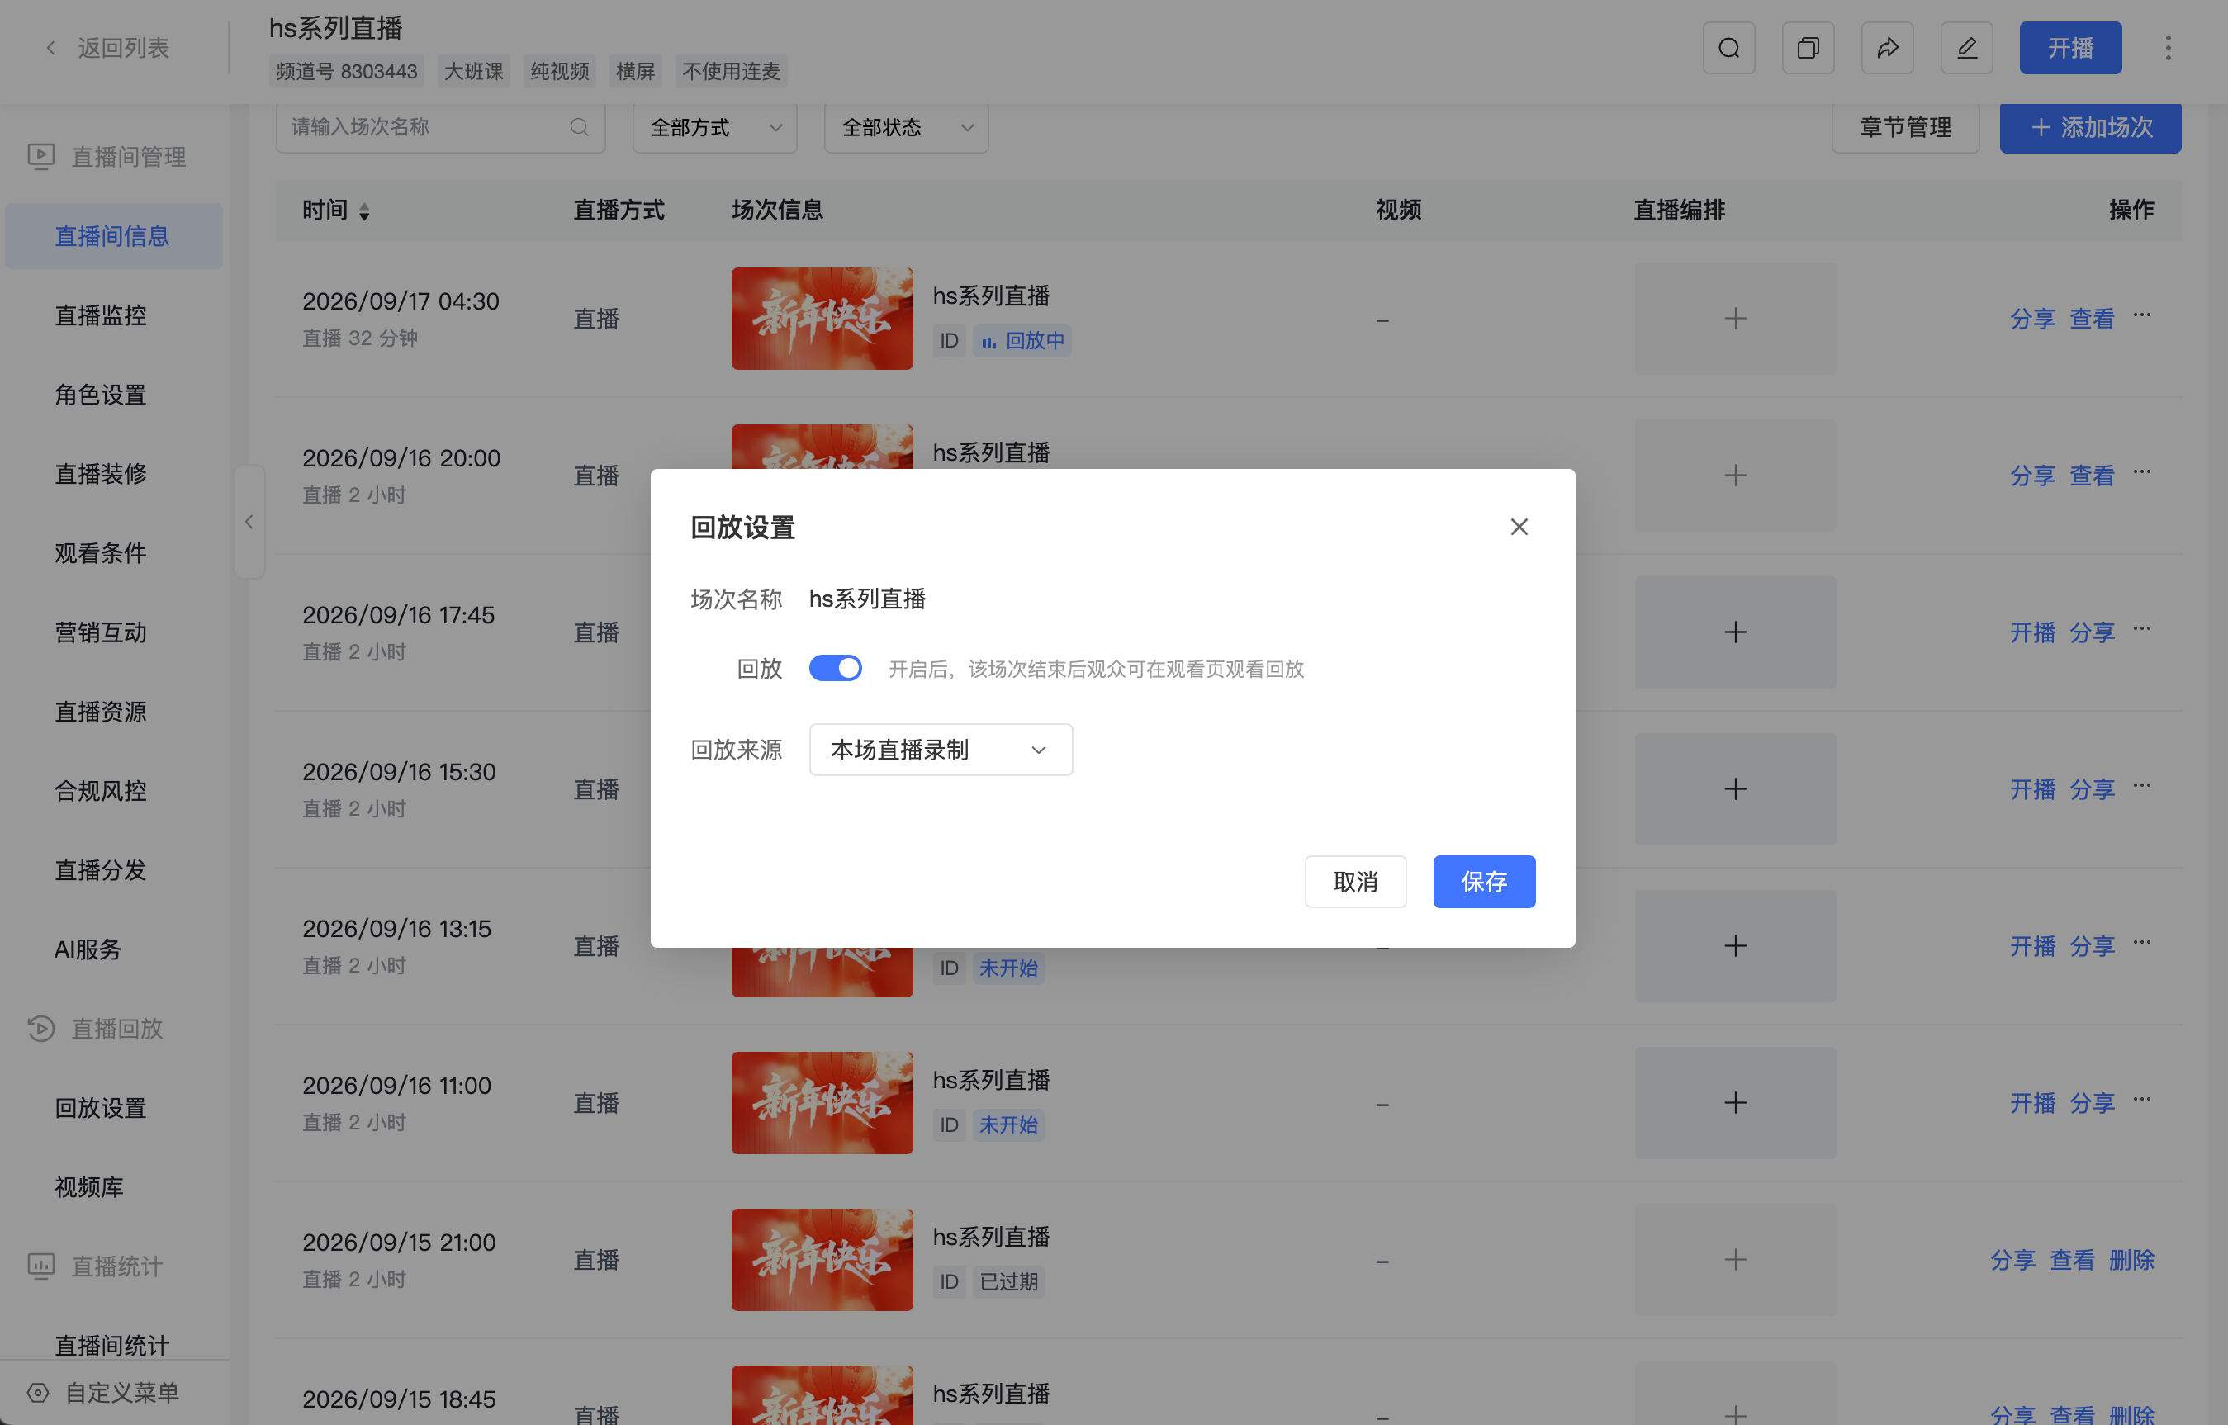Viewport: 2228px width, 1425px height.
Task: Open more options for the 2026/09/16 11:00 row
Action: (x=2142, y=1099)
